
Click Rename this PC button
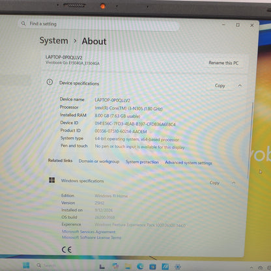(223, 63)
